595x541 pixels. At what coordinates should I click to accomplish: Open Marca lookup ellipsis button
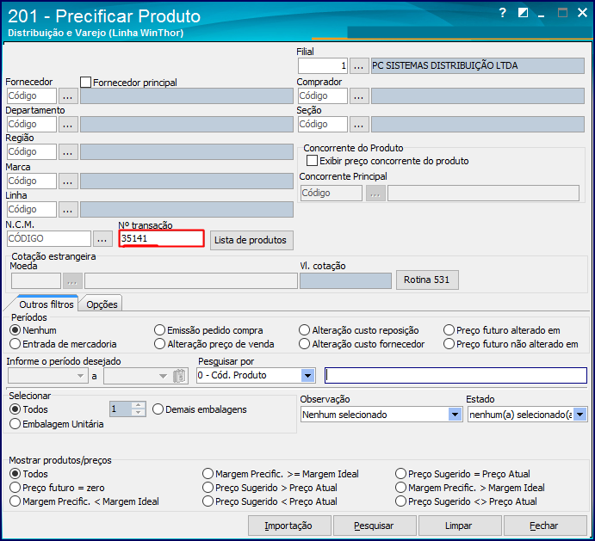coord(68,181)
